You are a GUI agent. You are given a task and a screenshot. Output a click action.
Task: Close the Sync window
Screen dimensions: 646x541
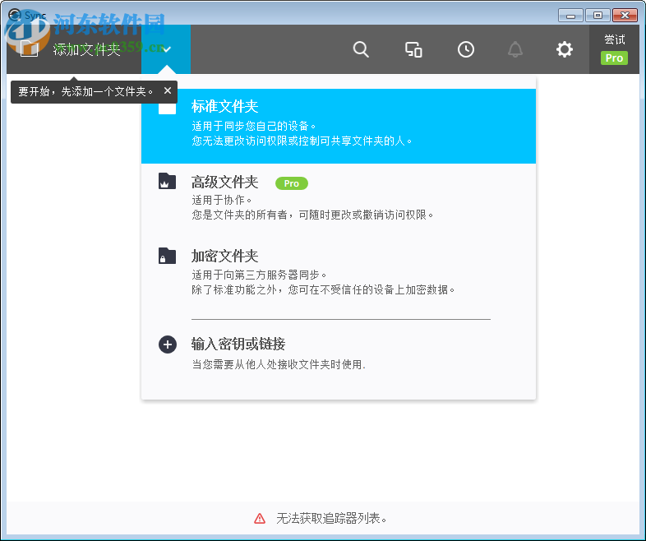[625, 16]
